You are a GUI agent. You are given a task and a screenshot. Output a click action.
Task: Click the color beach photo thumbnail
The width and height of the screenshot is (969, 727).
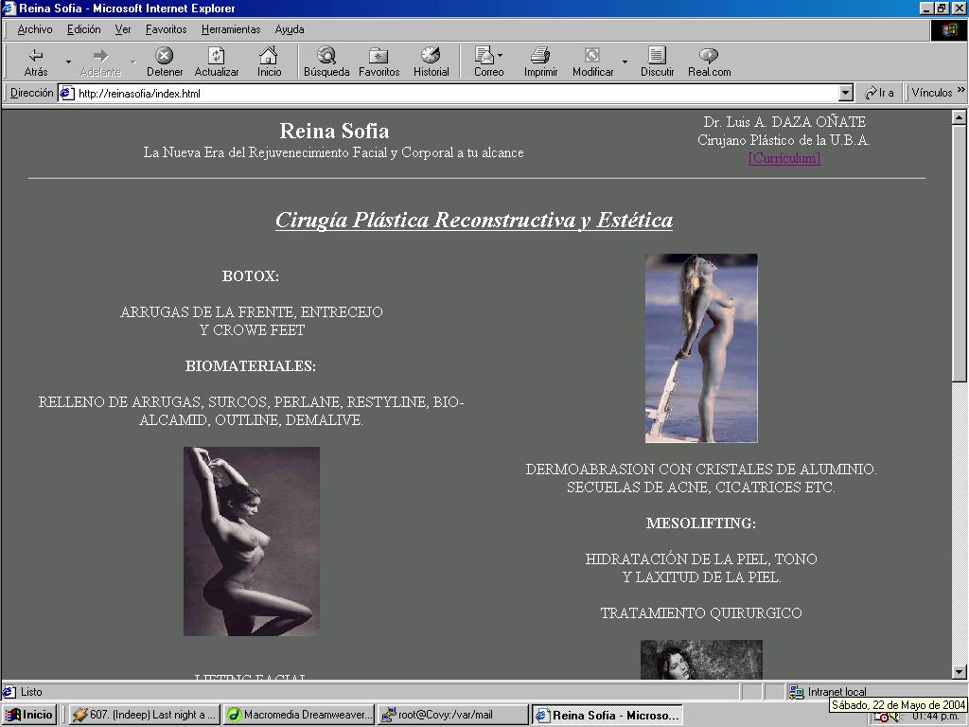click(701, 348)
